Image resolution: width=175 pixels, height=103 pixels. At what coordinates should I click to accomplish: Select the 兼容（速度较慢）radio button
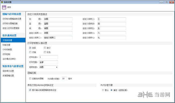pyautogui.click(x=111, y=90)
